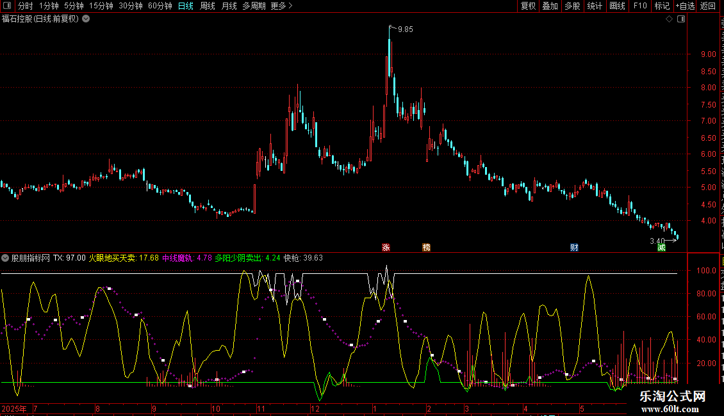
Task: Select the 60分钟 period tab
Action: (x=160, y=6)
